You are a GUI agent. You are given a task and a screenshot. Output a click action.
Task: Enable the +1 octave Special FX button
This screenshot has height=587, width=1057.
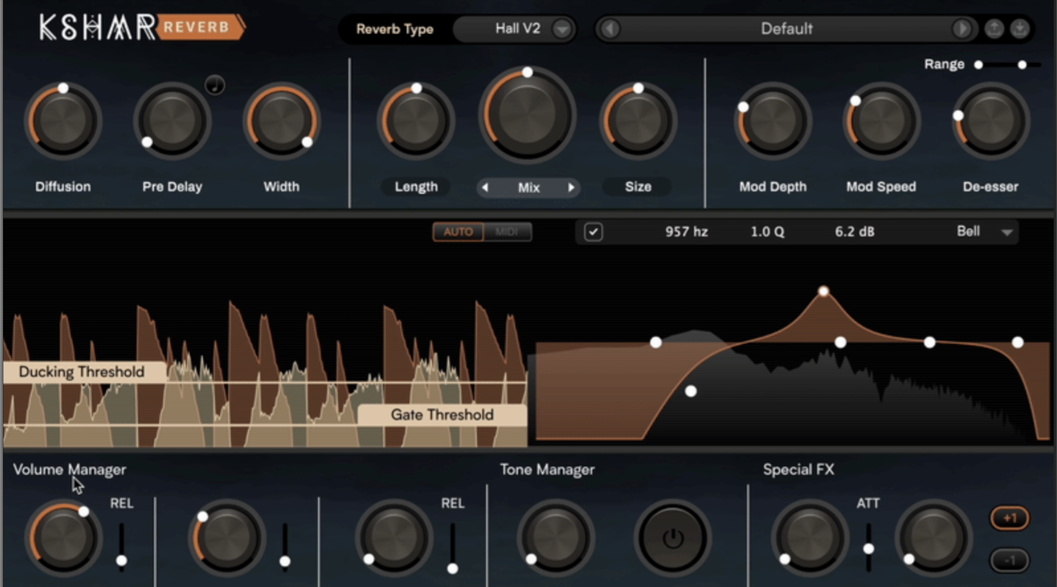1010,518
